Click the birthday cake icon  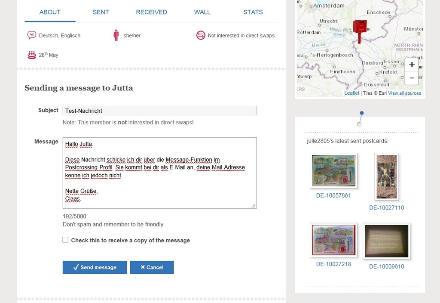[31, 55]
